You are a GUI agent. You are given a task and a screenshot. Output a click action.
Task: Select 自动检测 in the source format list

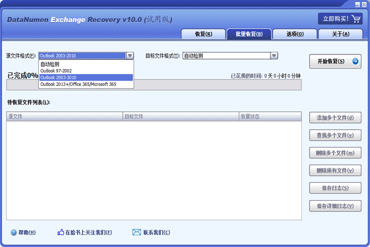[x=86, y=64]
